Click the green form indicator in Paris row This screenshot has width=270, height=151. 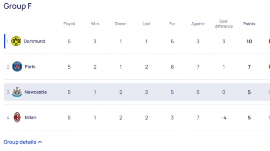pos(269,67)
